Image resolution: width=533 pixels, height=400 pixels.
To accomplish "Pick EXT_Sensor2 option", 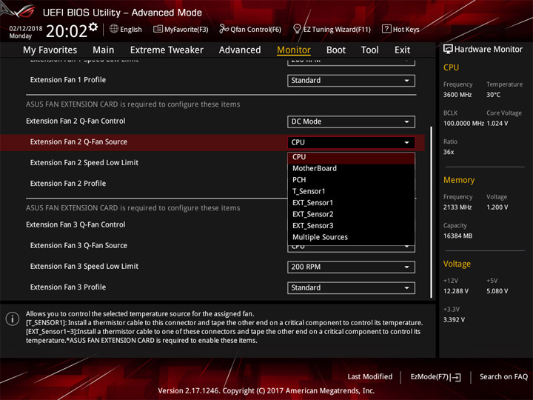I will tap(351, 214).
